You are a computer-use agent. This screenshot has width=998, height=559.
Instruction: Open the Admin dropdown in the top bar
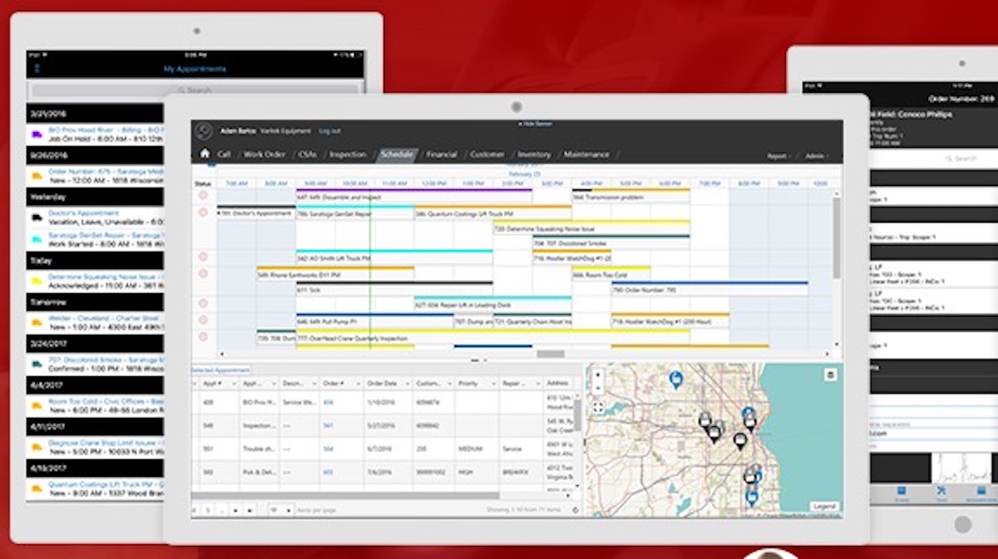click(816, 155)
